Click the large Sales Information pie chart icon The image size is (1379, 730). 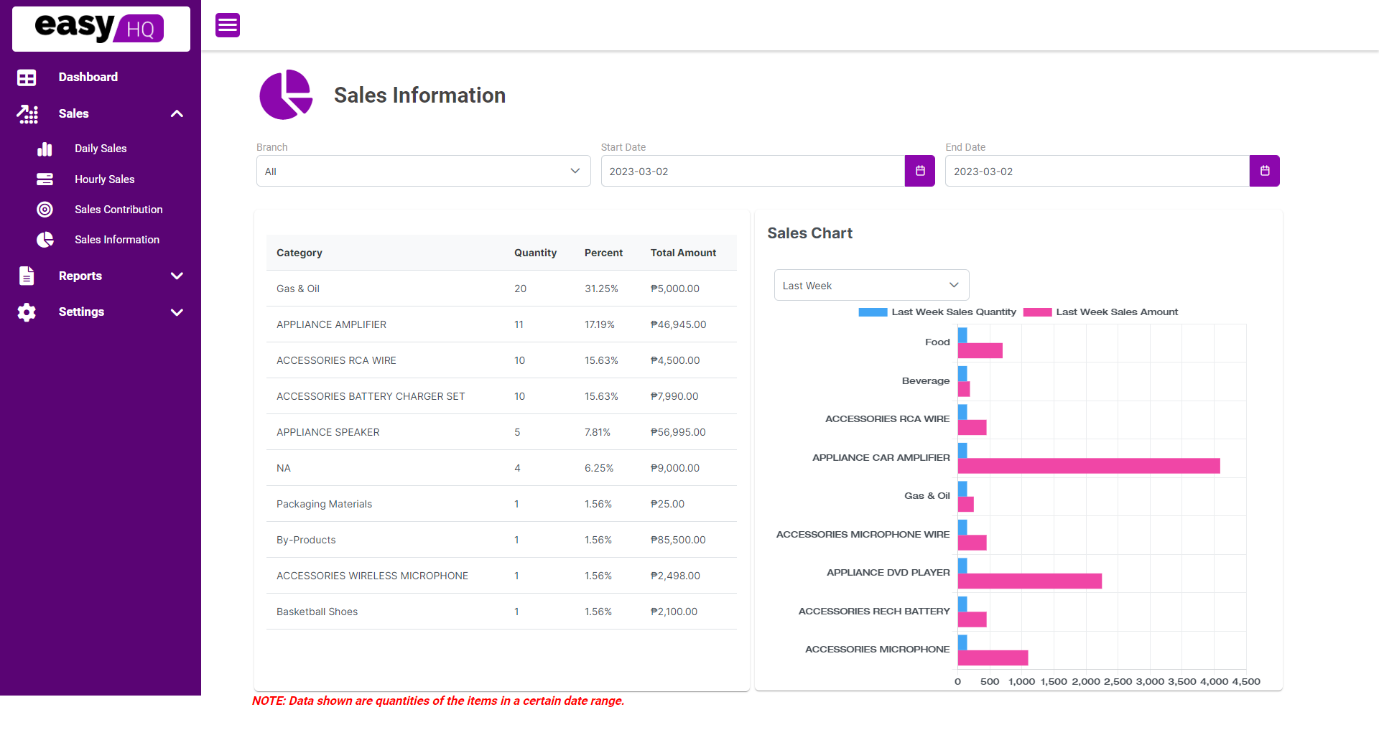tap(286, 95)
